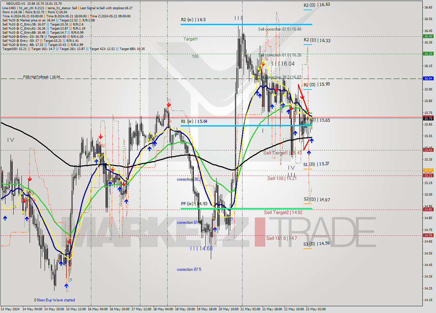The height and width of the screenshot is (313, 436).
Task: Click the 'Sell Target1 | 15.43' label
Action: click(283, 153)
